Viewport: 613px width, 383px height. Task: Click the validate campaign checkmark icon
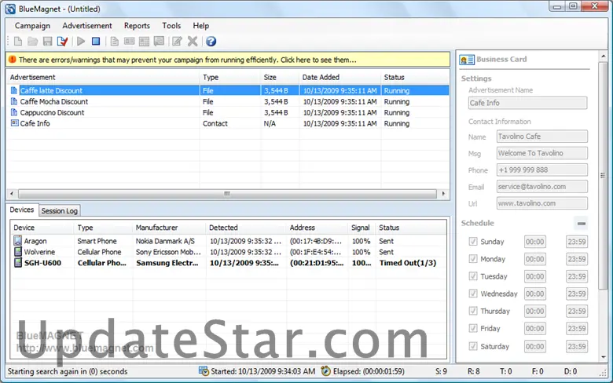[x=62, y=41]
